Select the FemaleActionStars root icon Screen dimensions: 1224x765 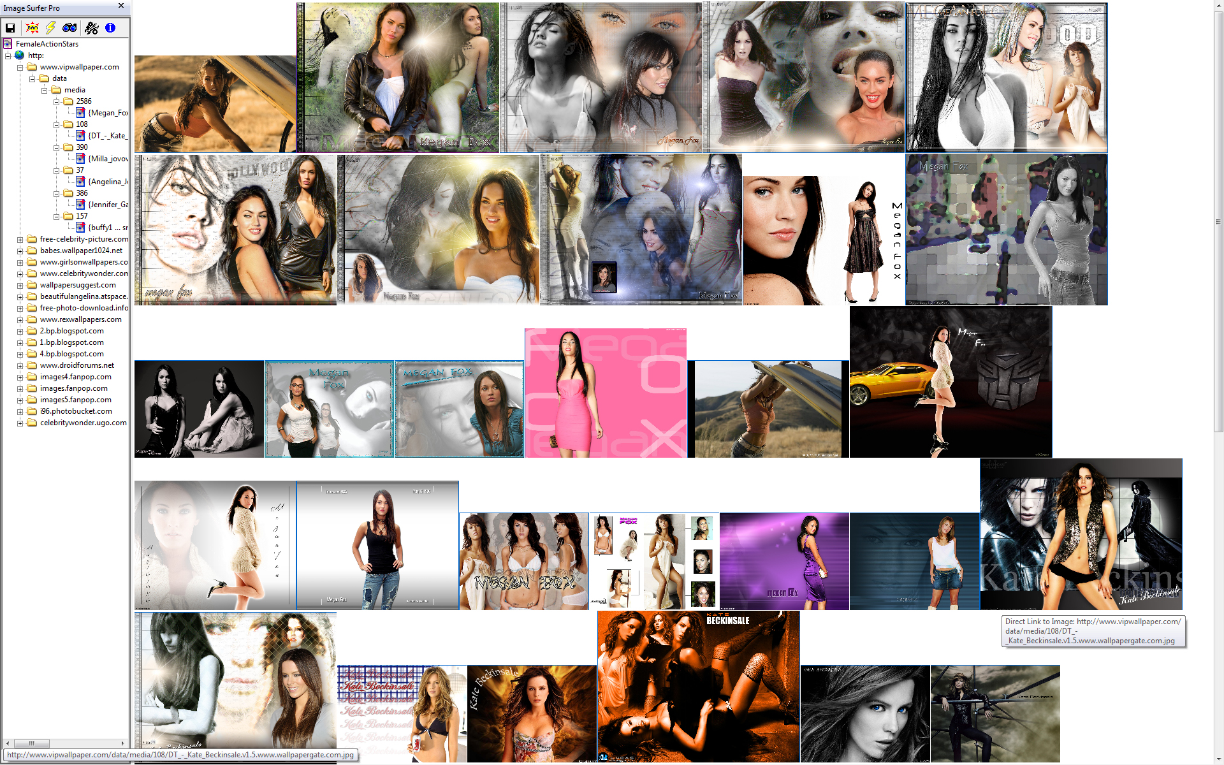point(8,44)
